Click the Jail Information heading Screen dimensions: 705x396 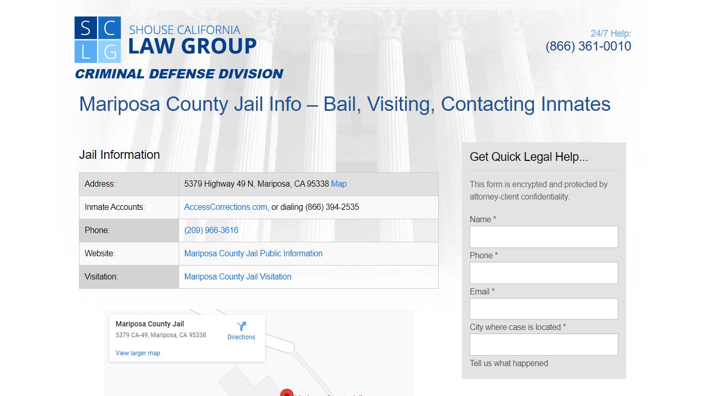pos(119,155)
